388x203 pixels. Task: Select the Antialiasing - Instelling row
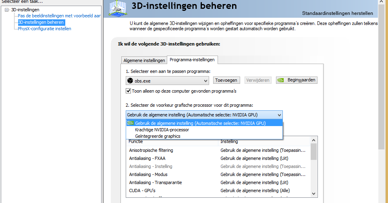218,166
